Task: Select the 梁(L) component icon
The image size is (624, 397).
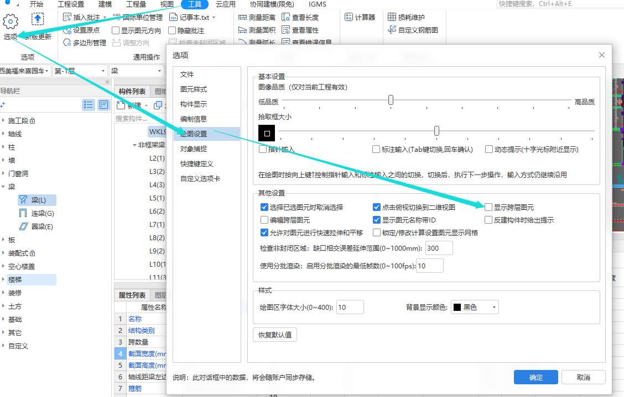Action: pyautogui.click(x=23, y=200)
